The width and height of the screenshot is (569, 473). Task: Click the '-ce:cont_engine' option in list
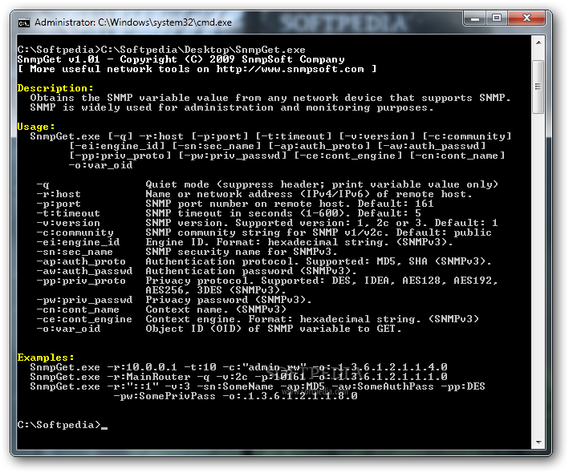point(83,319)
